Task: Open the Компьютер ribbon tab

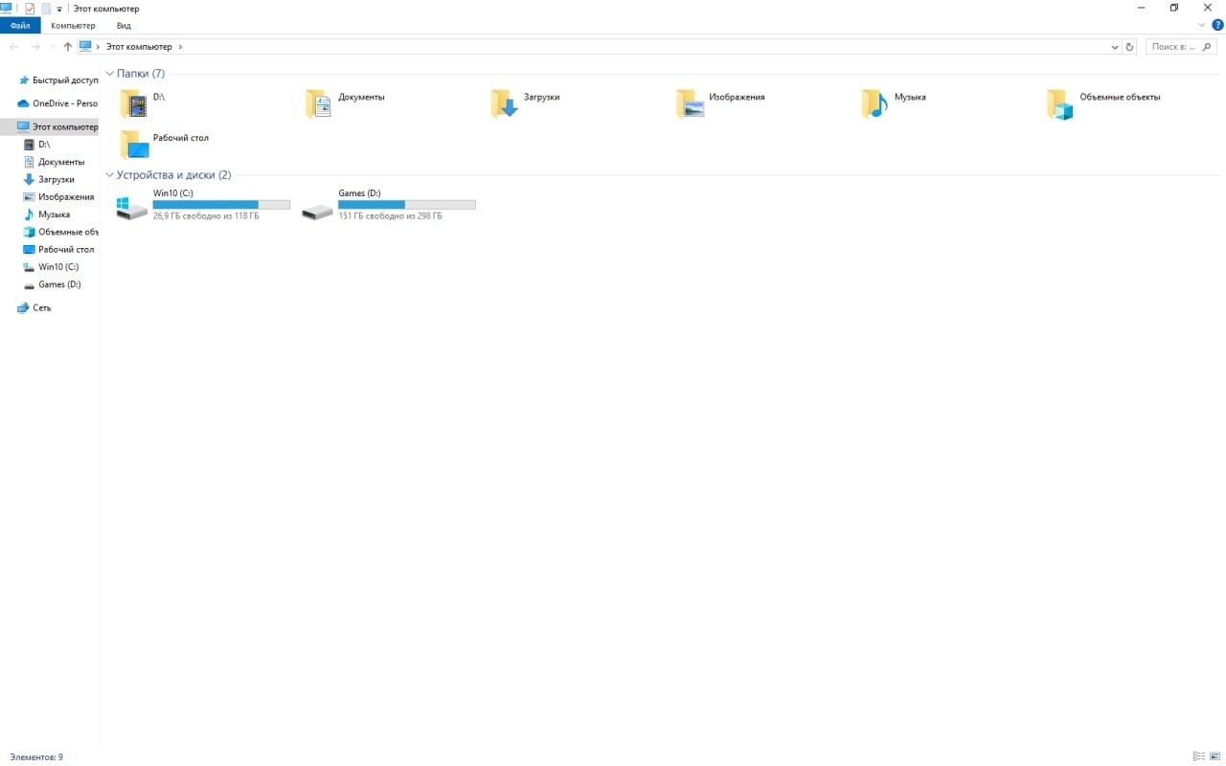Action: pos(73,26)
